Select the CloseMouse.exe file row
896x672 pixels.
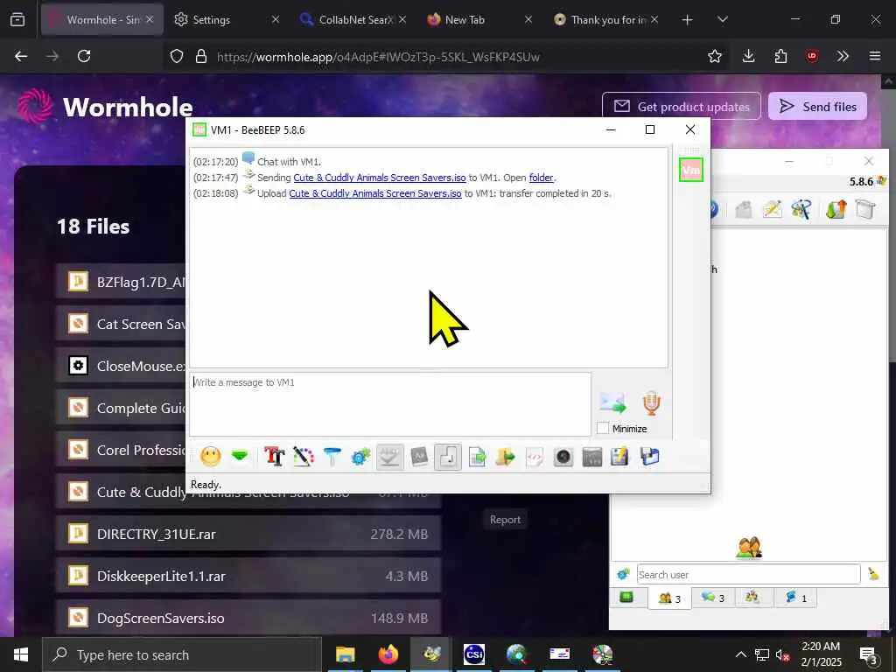[x=121, y=366]
